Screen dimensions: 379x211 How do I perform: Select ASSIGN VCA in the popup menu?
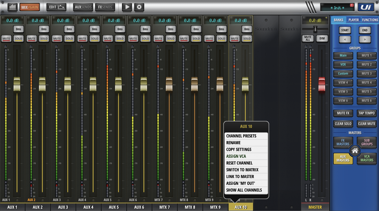pyautogui.click(x=246, y=156)
